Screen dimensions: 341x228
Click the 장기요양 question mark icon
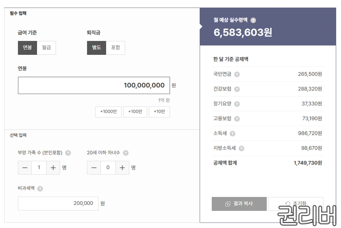point(237,104)
